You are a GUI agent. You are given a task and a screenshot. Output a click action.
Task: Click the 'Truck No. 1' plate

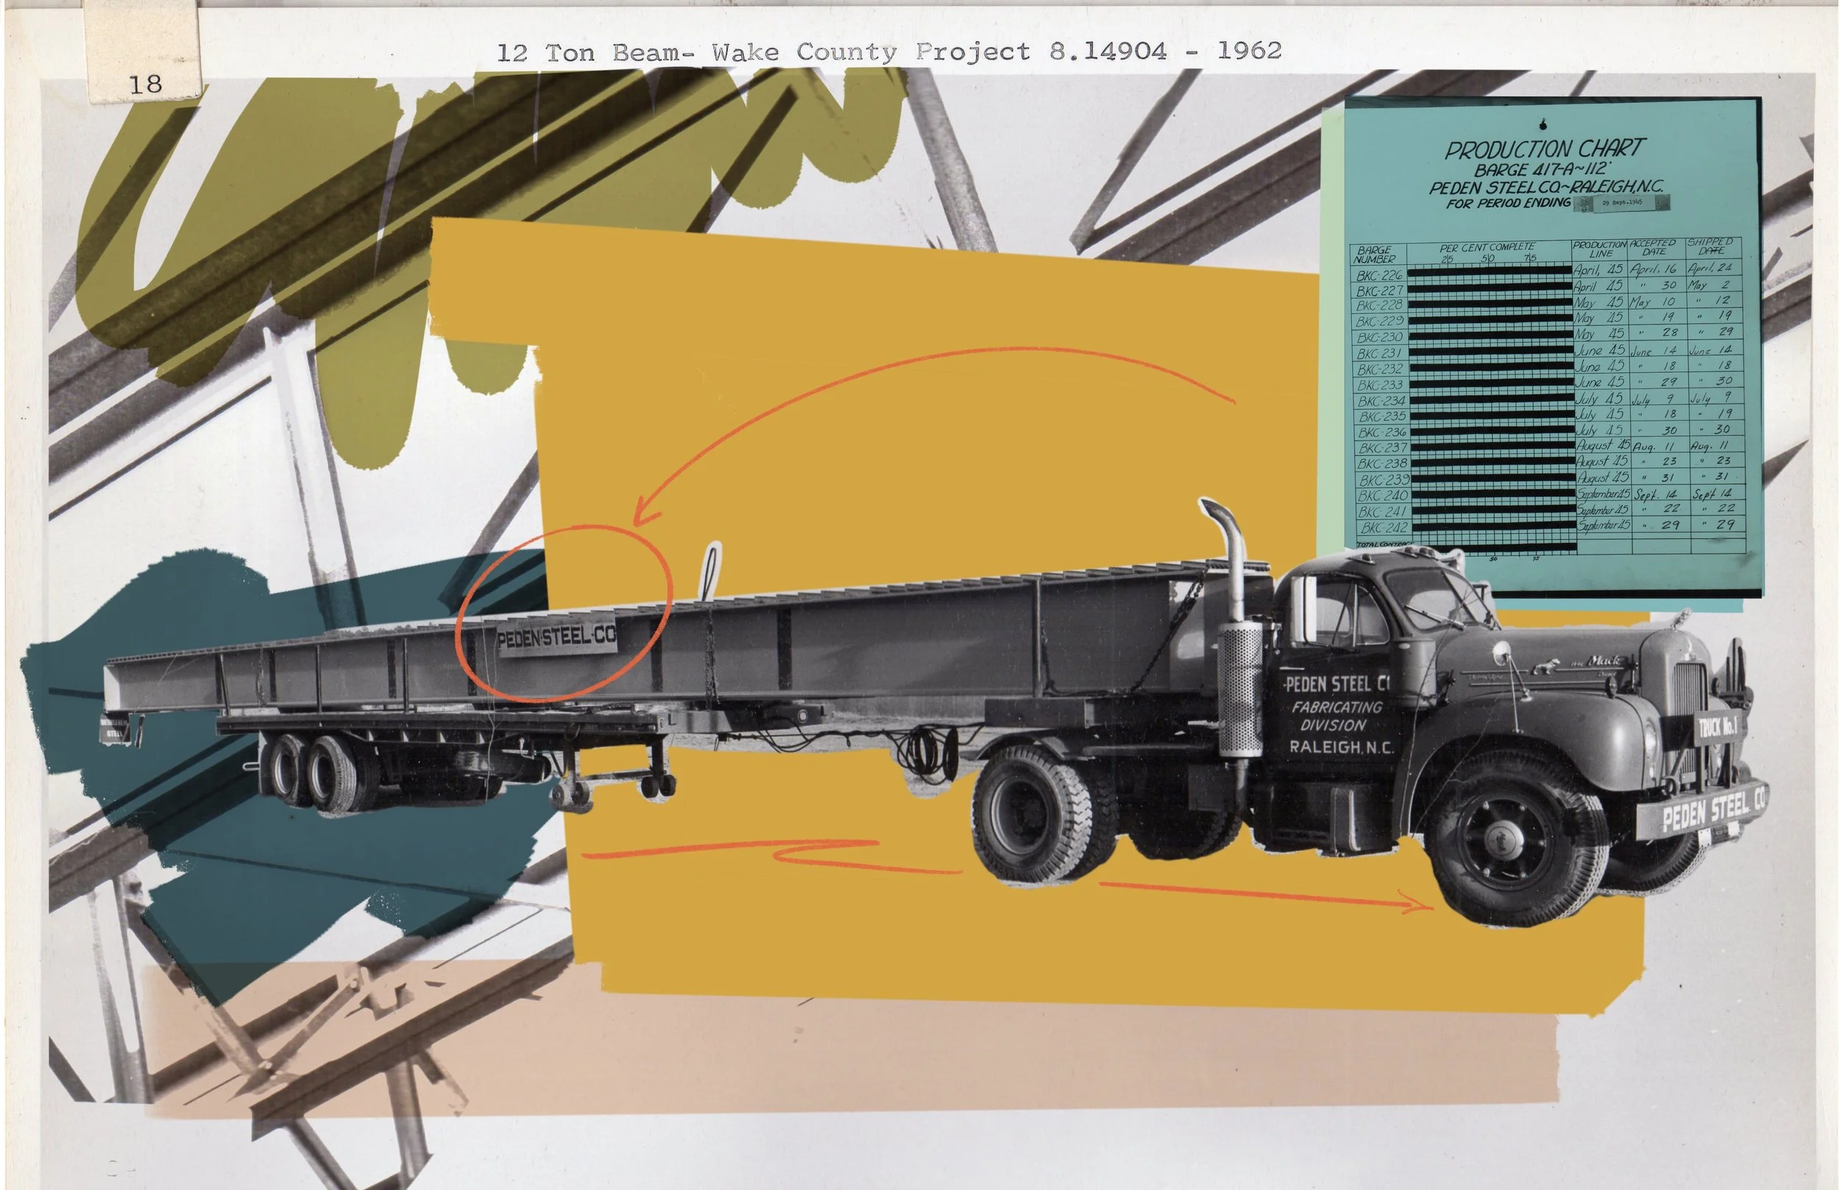tap(1718, 727)
